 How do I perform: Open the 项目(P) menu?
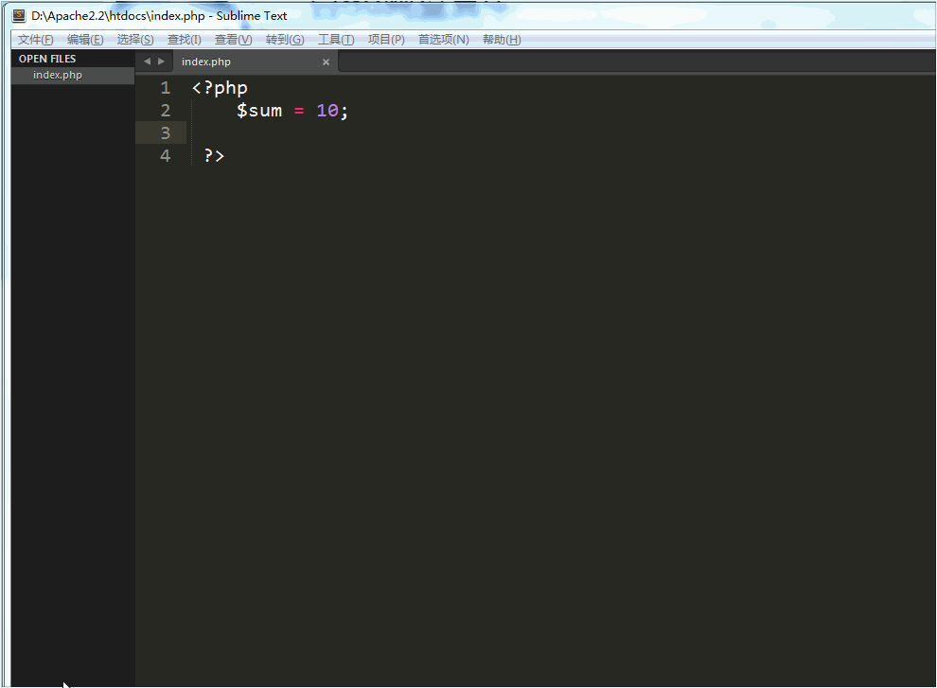(386, 40)
